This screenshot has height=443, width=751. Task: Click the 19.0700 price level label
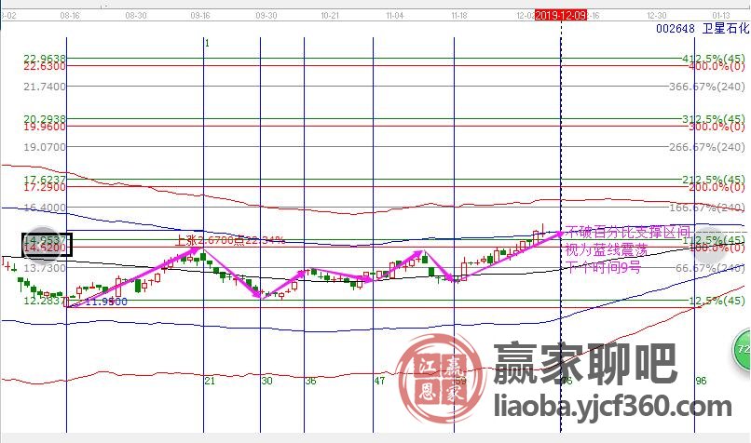click(x=45, y=147)
